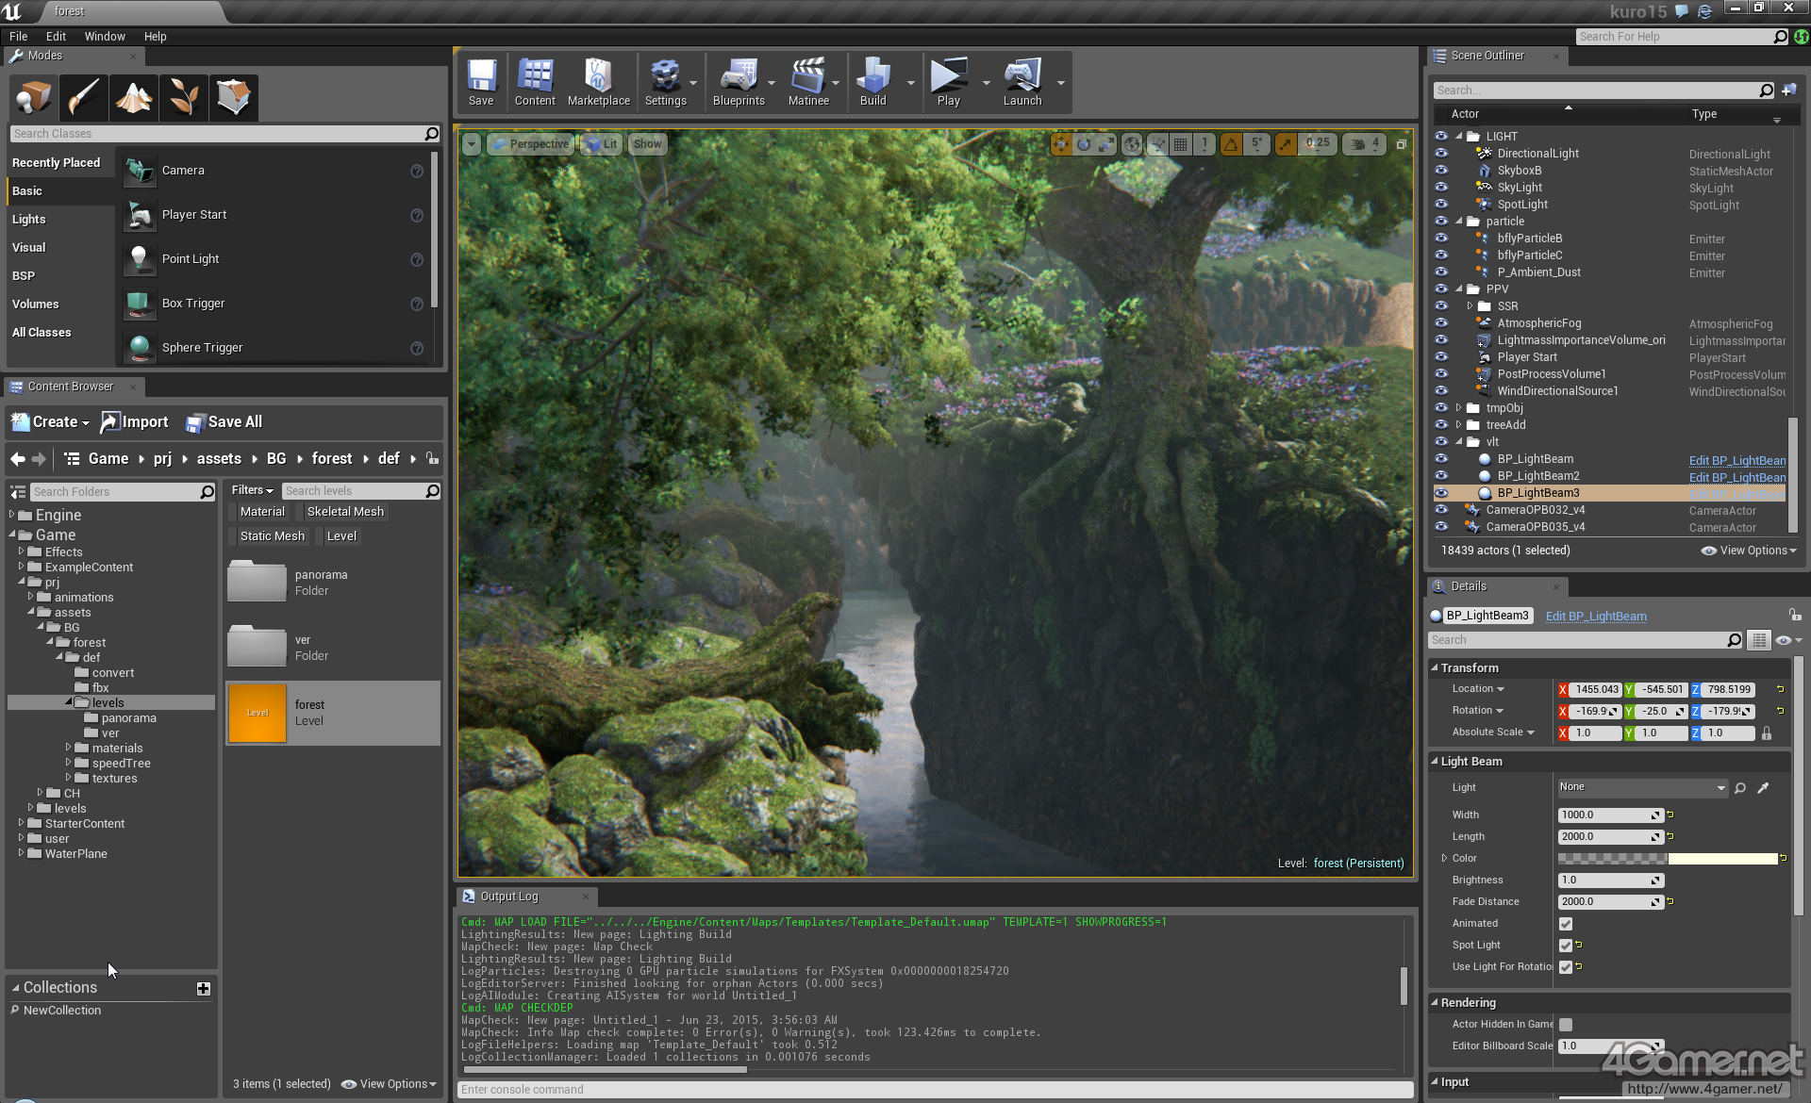The width and height of the screenshot is (1811, 1103).
Task: Hide the SkyLight actor with the eye icon
Action: [1441, 188]
